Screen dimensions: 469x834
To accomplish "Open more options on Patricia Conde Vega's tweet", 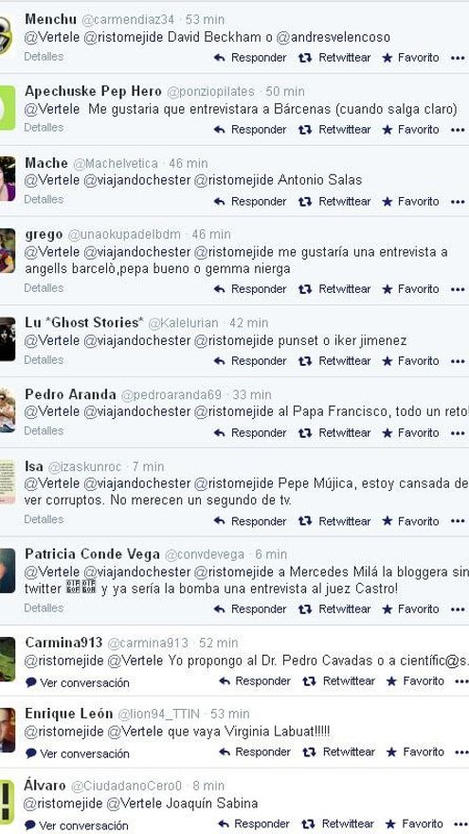I will click(458, 609).
